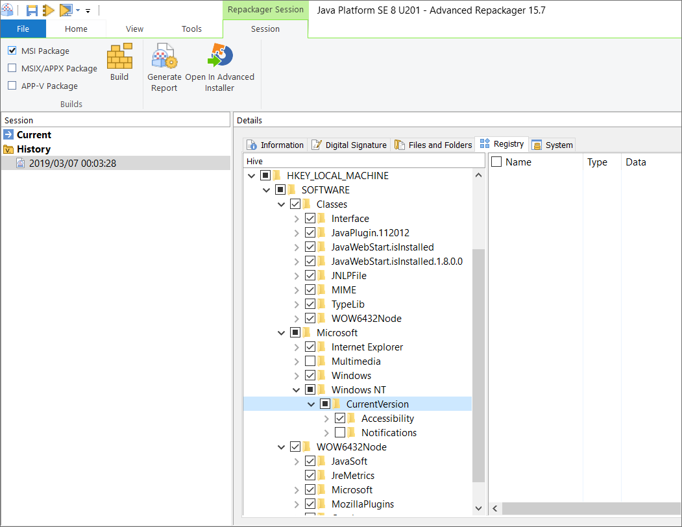Click the Current session arrow icon

[8, 134]
